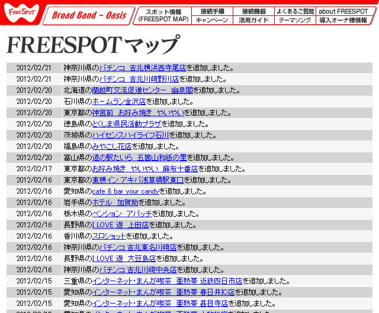Open 亜熱帯 近鉄四日市店 link
Screen dimensions: 379x313
[x=167, y=281]
